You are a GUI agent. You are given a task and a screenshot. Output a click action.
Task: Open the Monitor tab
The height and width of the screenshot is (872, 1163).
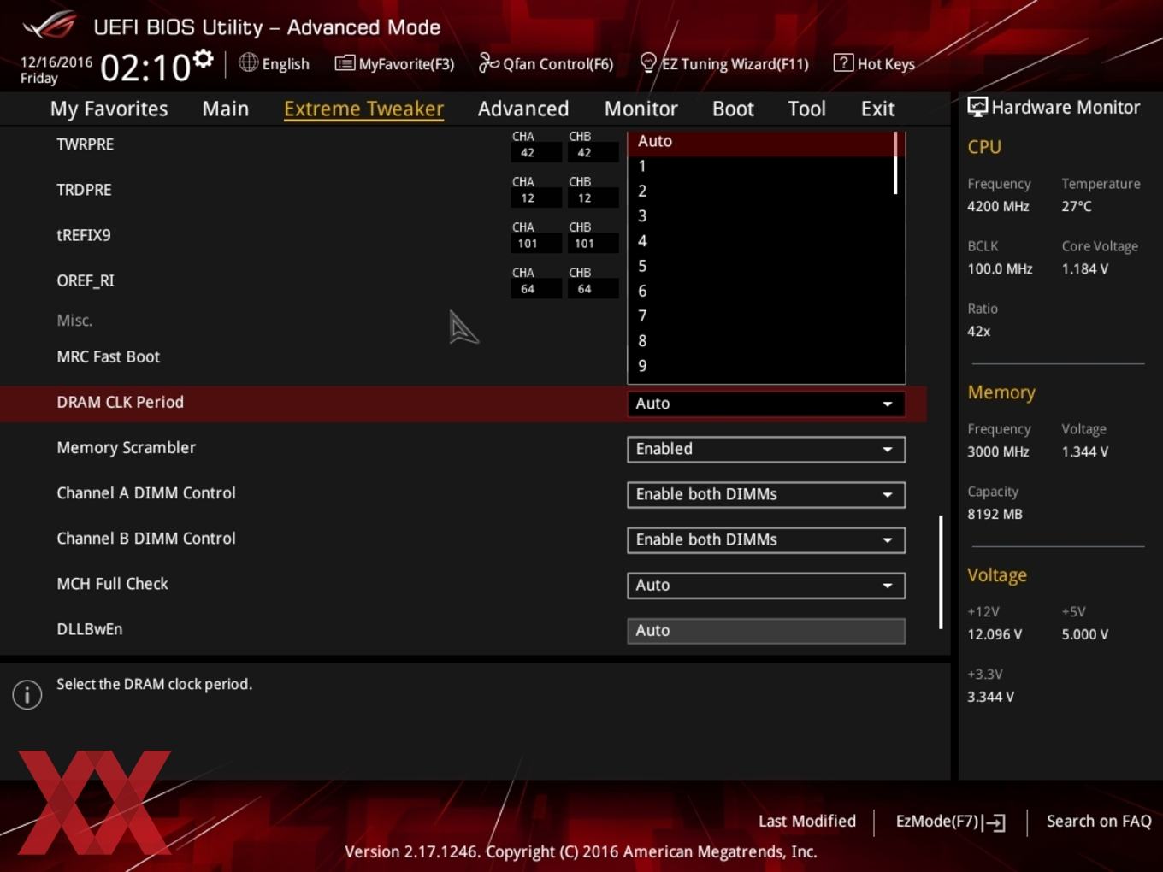click(641, 109)
